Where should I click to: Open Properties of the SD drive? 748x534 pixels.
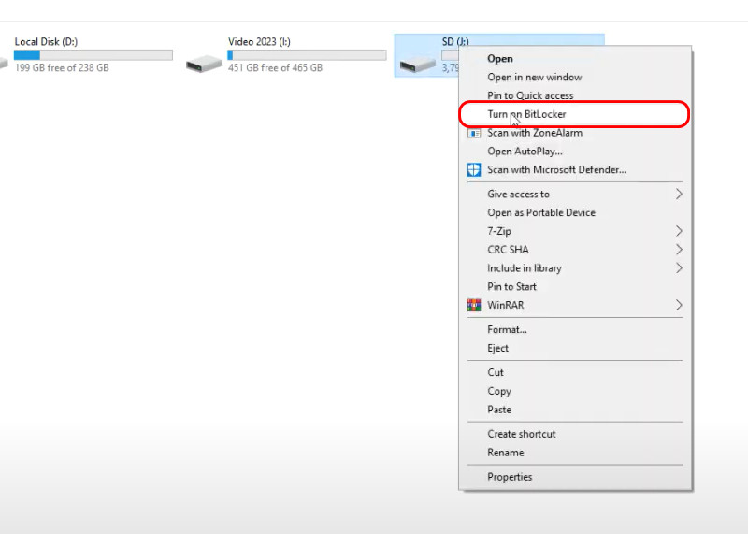pos(575,477)
